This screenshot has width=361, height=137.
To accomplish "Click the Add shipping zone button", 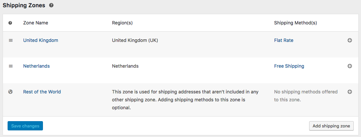I will point(331,126).
